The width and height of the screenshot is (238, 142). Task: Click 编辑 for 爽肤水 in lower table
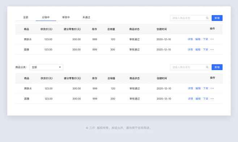coord(198,88)
